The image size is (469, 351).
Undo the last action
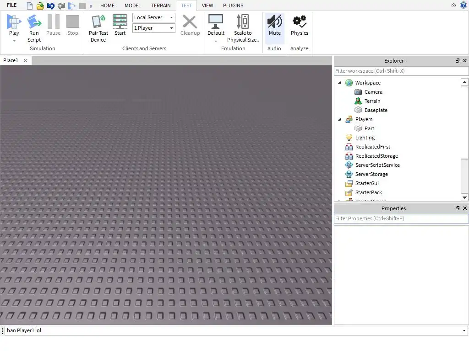pos(50,5)
